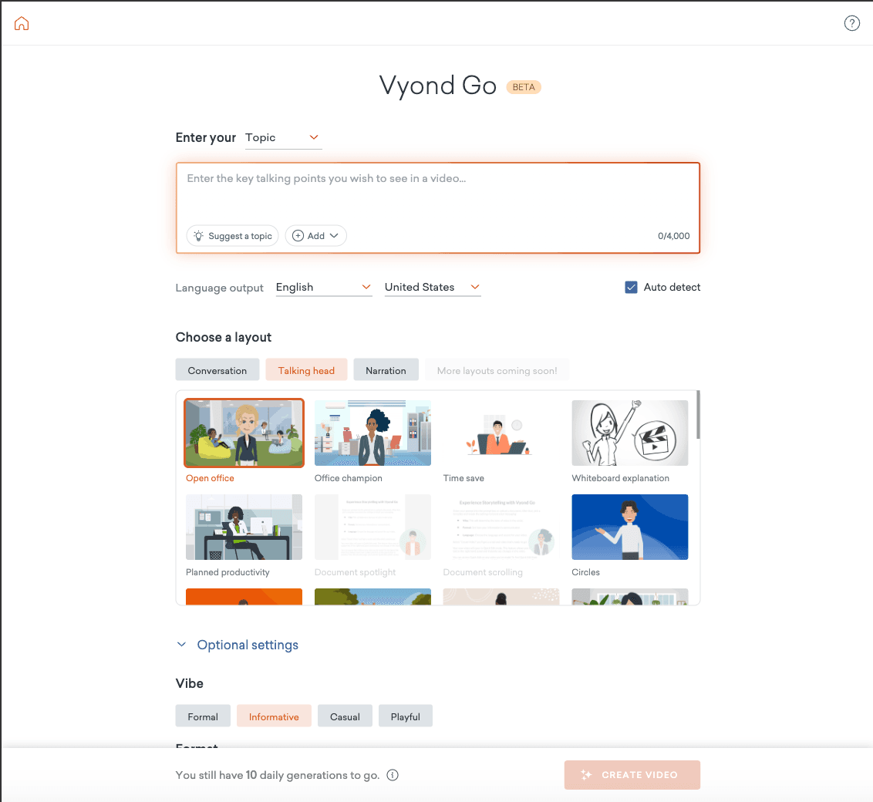The width and height of the screenshot is (873, 802).
Task: Click the 'Vibe' heading
Action: [189, 683]
